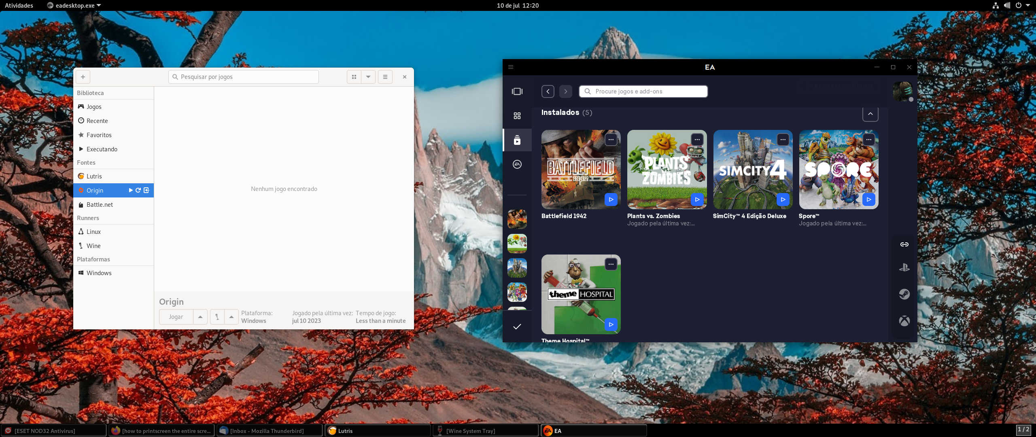Click the Xbox icon in EA

(x=904, y=321)
